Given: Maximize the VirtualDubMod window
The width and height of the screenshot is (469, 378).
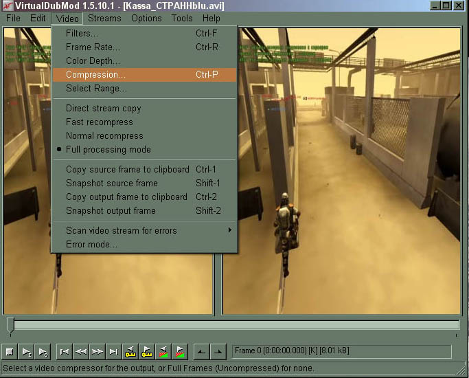Looking at the screenshot, I should point(446,5).
